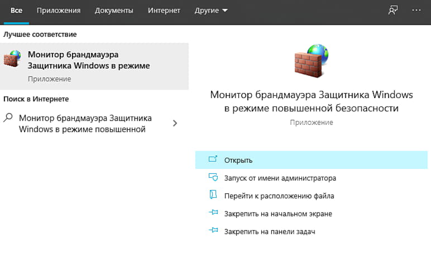Click the magnifier web search icon
Viewport: 431px width, 253px height.
click(8, 118)
